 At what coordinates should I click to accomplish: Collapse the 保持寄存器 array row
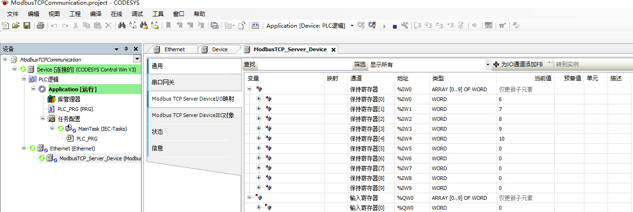pos(249,89)
